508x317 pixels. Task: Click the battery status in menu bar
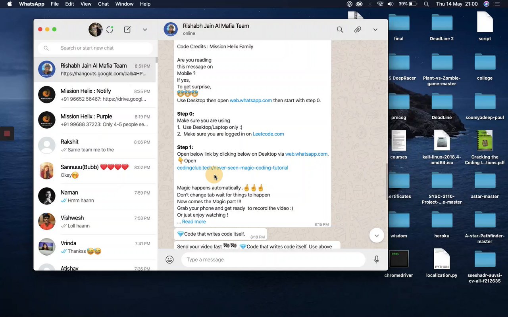(408, 4)
